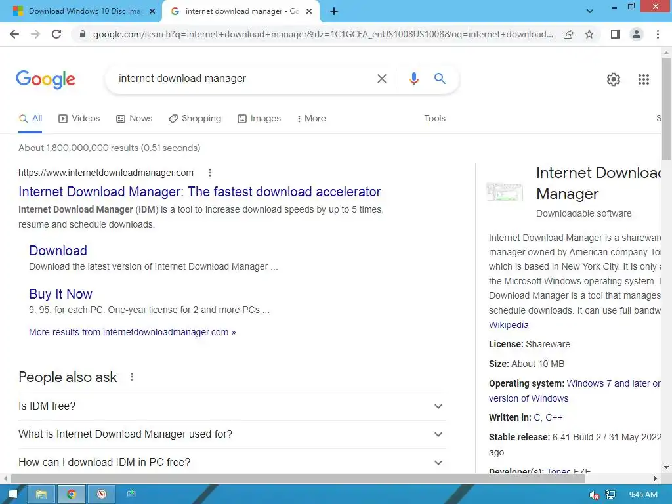Image resolution: width=672 pixels, height=504 pixels.
Task: Open tab search chevron in title bar
Action: pos(590,11)
